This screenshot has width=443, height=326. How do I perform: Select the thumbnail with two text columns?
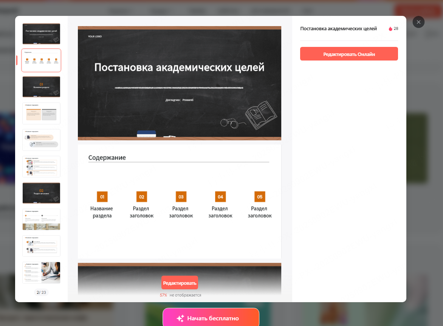click(x=41, y=113)
